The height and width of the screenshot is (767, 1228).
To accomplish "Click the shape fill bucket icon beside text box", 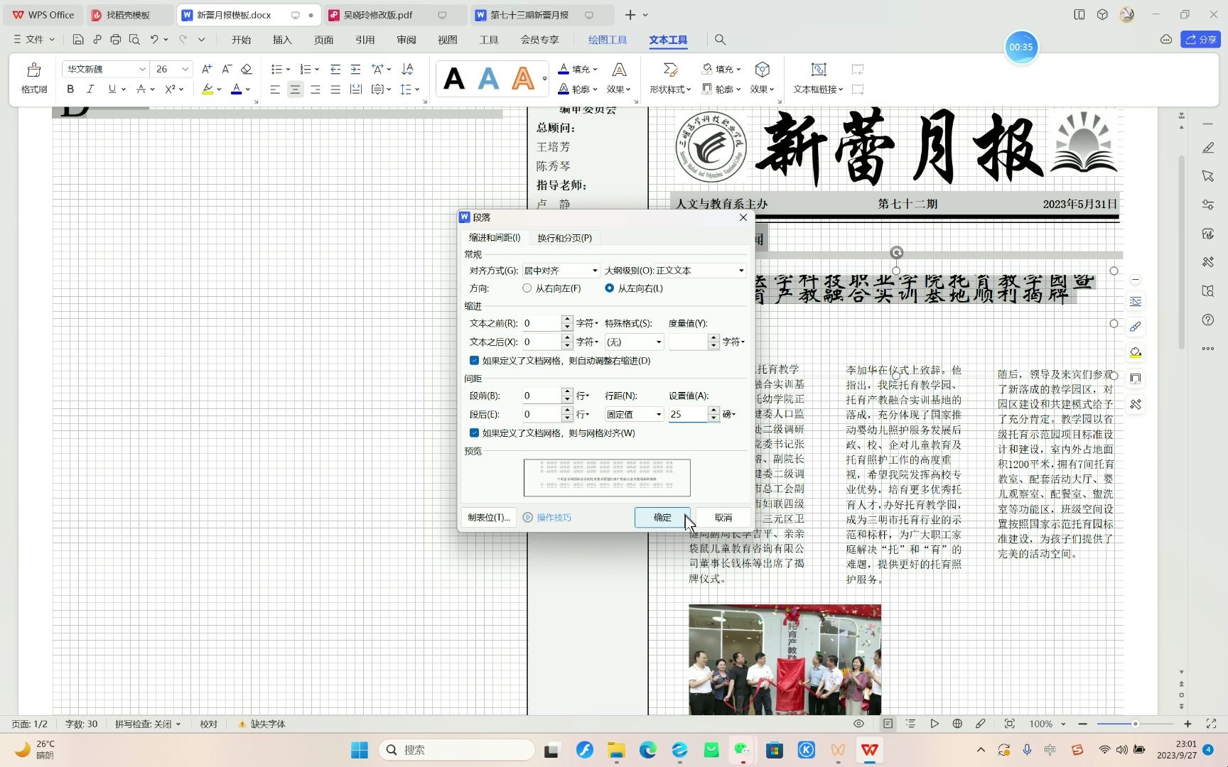I will 1136,352.
